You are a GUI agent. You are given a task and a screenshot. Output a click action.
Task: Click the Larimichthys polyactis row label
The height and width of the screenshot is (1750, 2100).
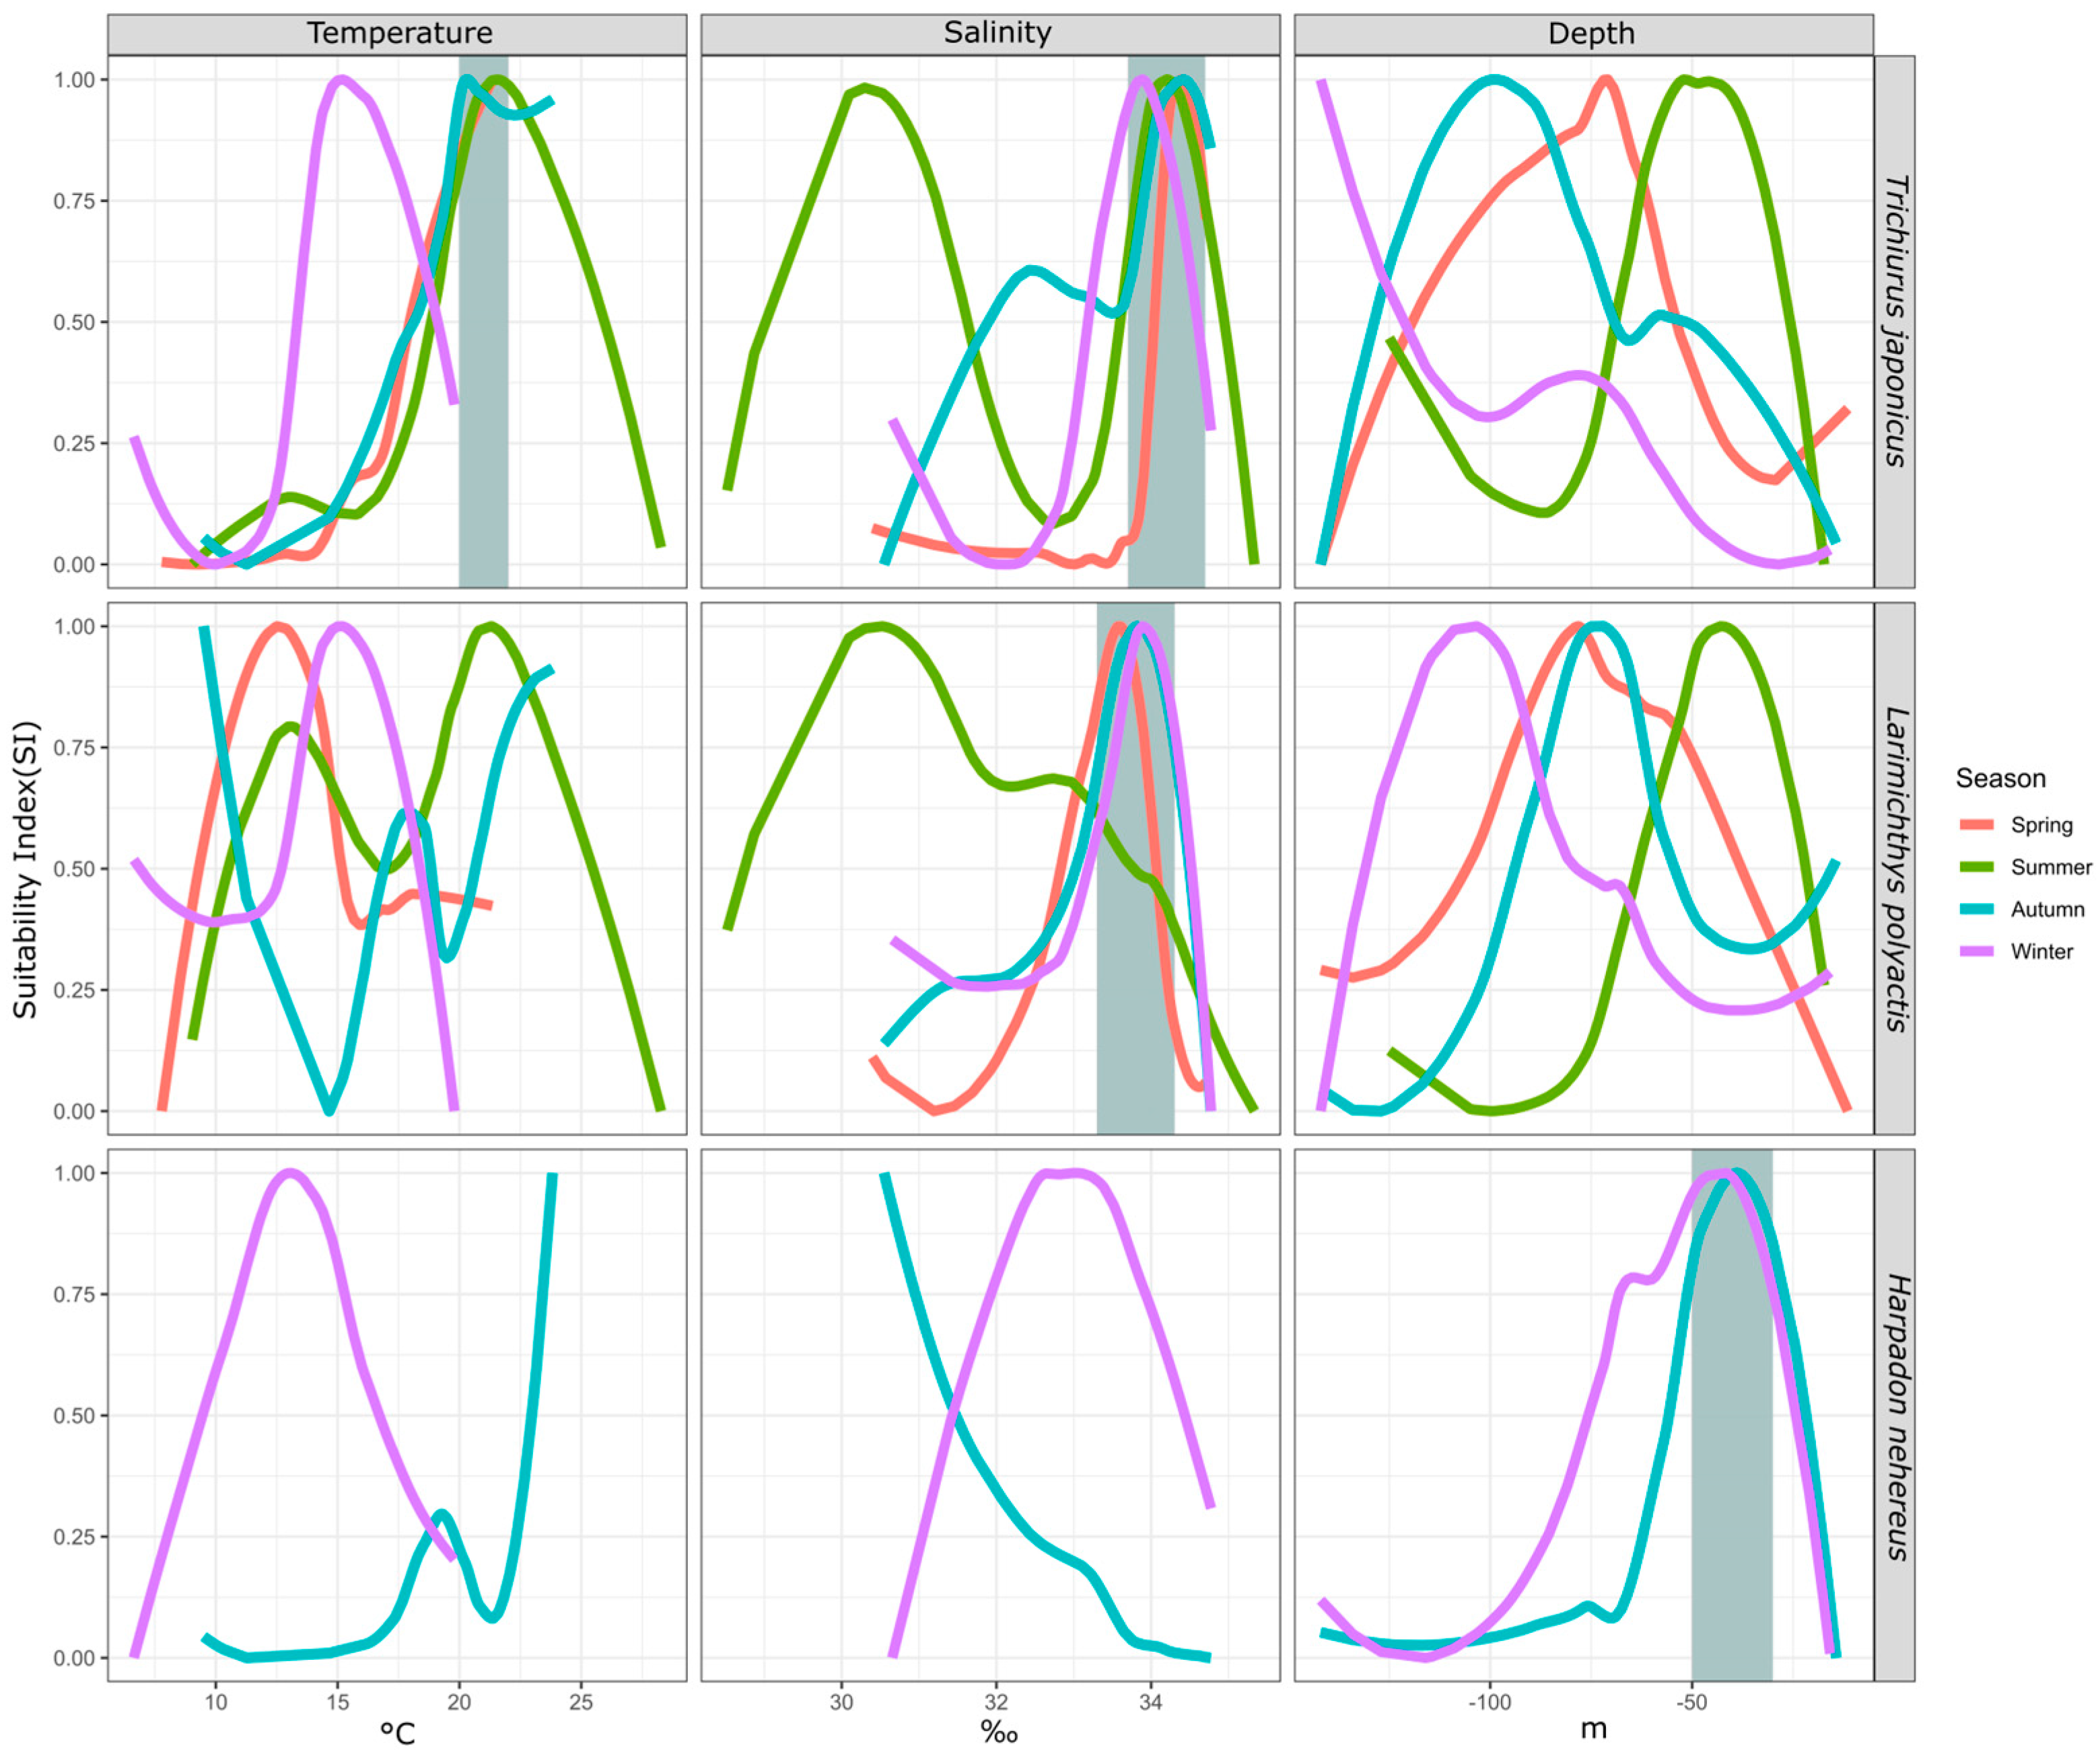1895,869
